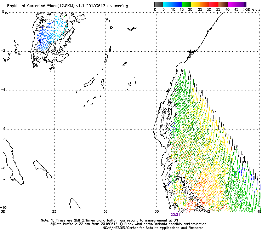
Task: Click the longitude label 33
Action: pos(54,212)
